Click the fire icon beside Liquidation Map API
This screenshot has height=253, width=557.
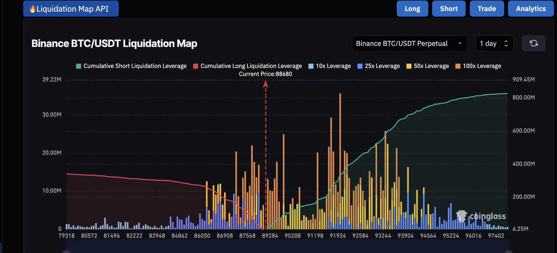32,9
